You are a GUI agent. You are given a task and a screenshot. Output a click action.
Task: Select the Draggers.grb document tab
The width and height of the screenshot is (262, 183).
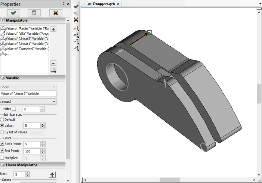(104, 4)
